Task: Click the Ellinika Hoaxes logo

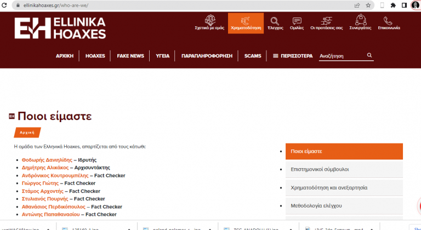Action: pos(60,27)
